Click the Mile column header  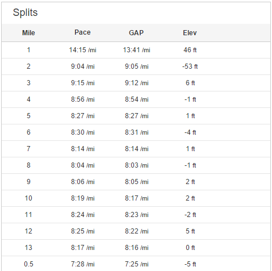click(28, 33)
